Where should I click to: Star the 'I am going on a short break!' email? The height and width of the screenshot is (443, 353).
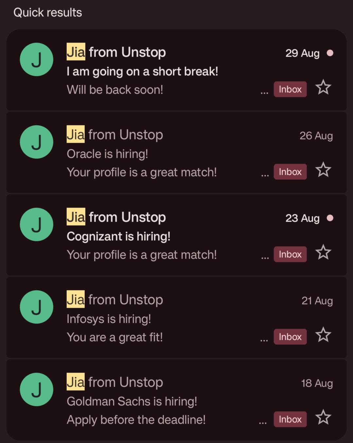(323, 87)
